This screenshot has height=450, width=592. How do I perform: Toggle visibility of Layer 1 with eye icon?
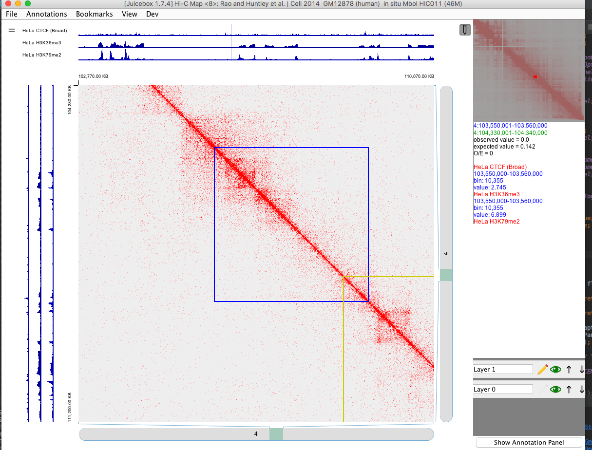click(x=555, y=369)
